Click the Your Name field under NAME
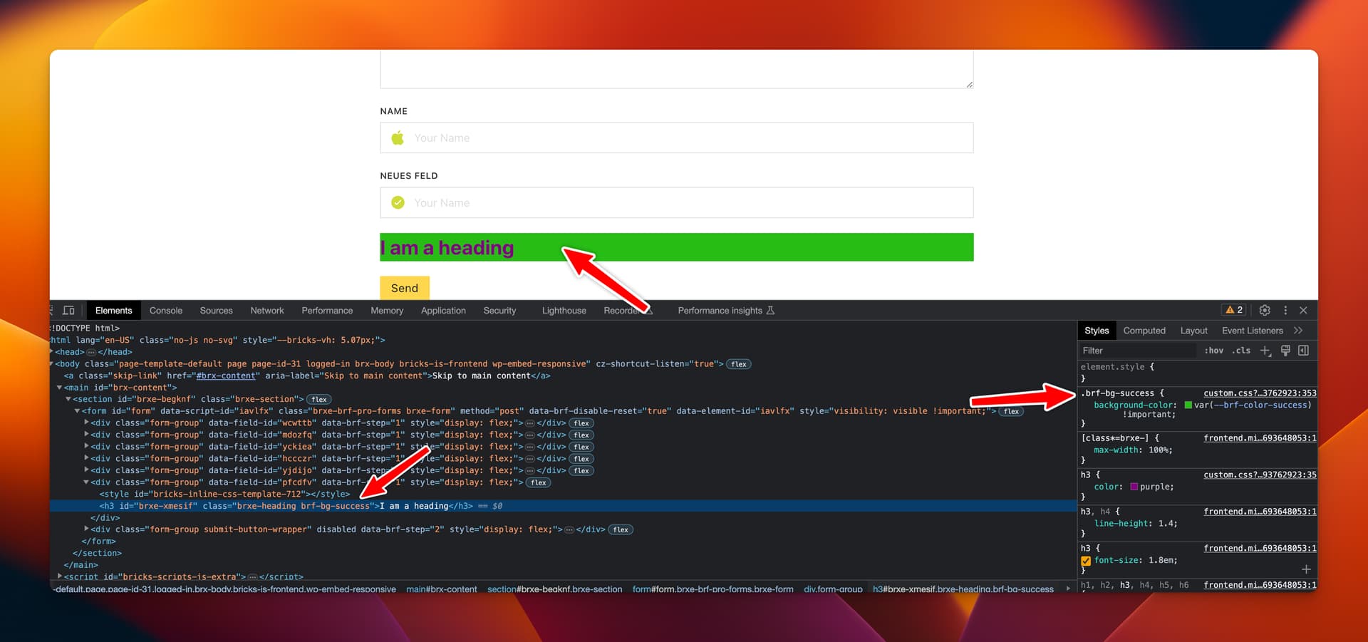Screen dimensions: 1368x642 coord(677,138)
